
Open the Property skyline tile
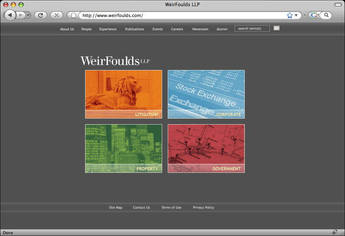[x=123, y=148]
